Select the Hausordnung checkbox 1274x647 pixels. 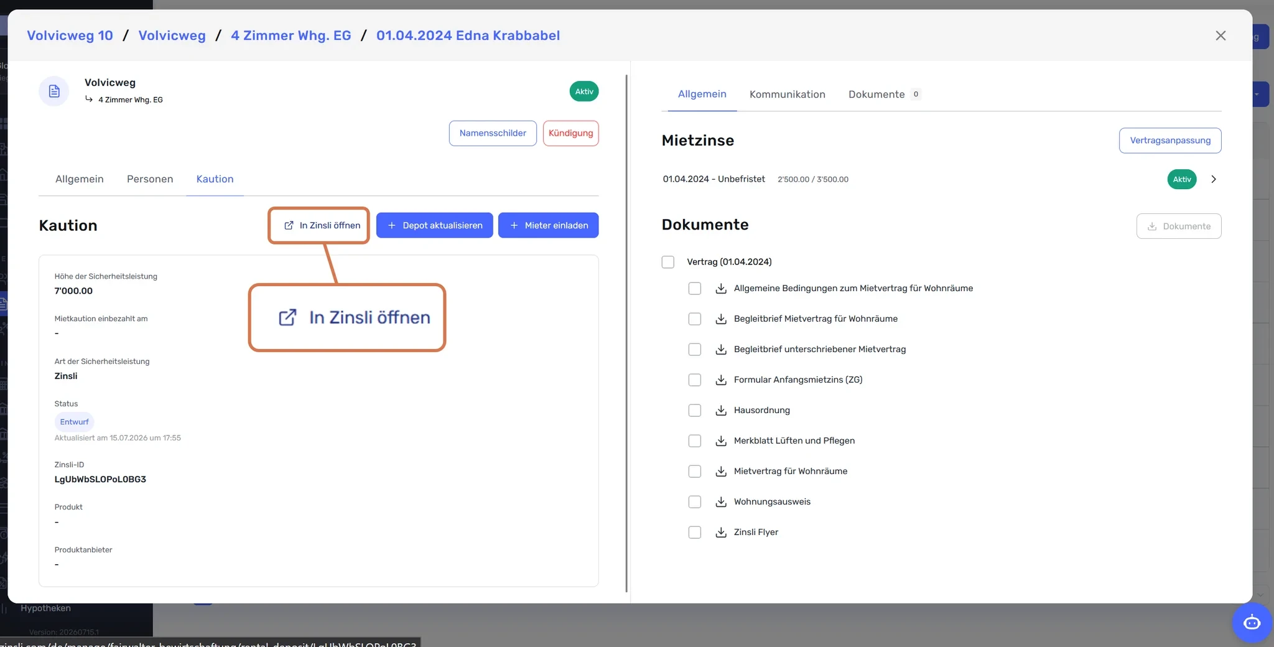pyautogui.click(x=695, y=411)
